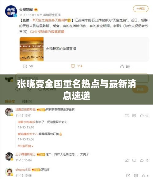The height and width of the screenshot is (179, 153).
Task: Open the emoji picker in comment box
Action: click(x=17, y=89)
